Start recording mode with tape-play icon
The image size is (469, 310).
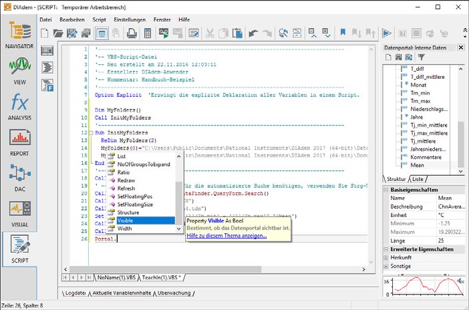164,33
